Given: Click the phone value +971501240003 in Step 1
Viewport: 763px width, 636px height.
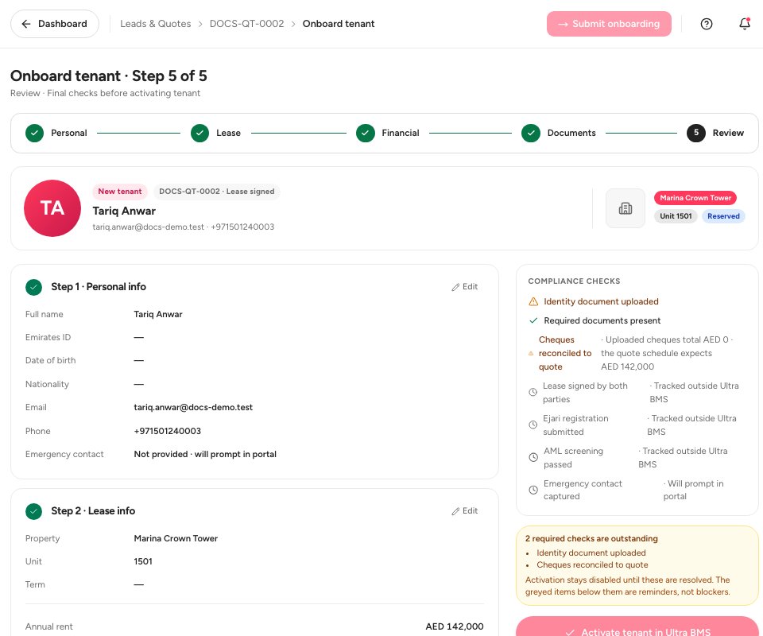Looking at the screenshot, I should (168, 431).
